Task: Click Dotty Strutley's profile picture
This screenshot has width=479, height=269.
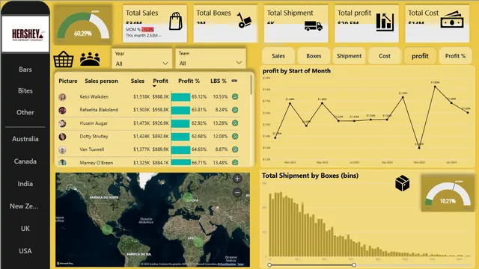Action: tap(62, 137)
